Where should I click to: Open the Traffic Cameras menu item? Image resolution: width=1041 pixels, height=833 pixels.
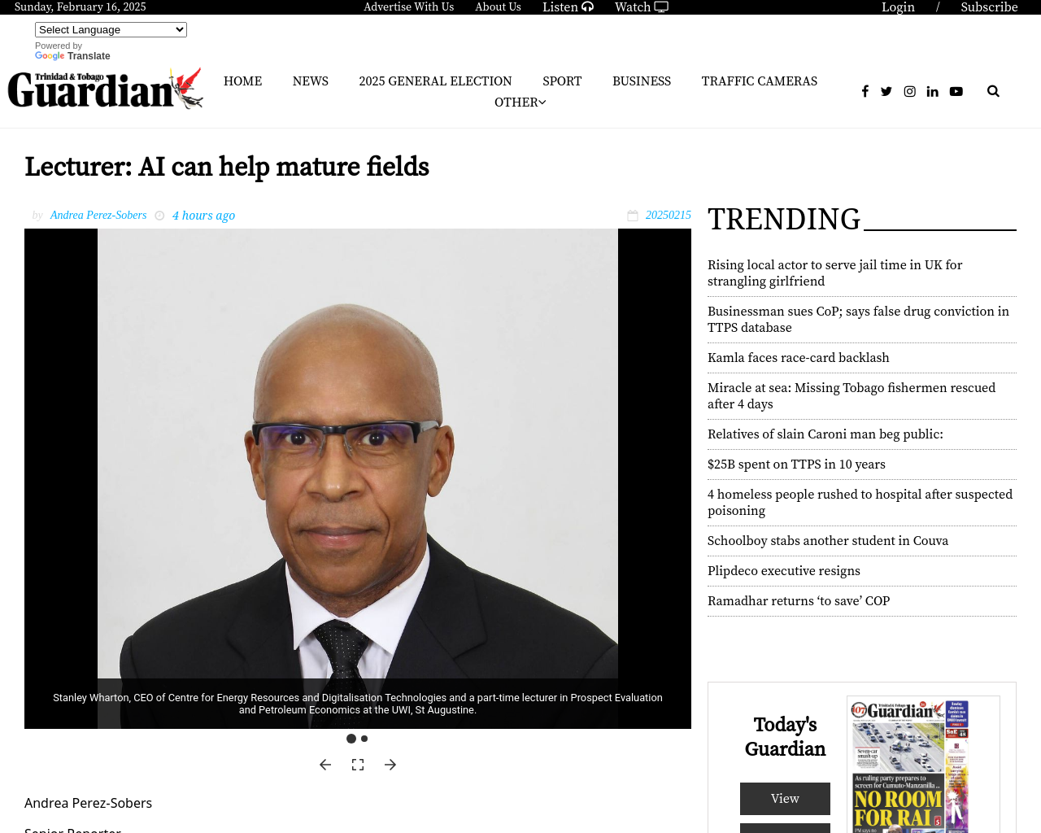[760, 81]
